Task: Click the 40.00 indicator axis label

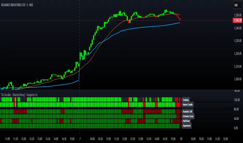Action: [236, 119]
